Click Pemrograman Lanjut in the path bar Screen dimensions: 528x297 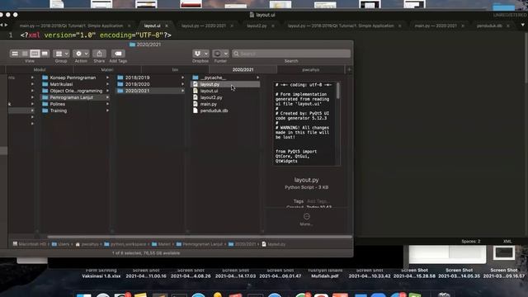pyautogui.click(x=200, y=244)
